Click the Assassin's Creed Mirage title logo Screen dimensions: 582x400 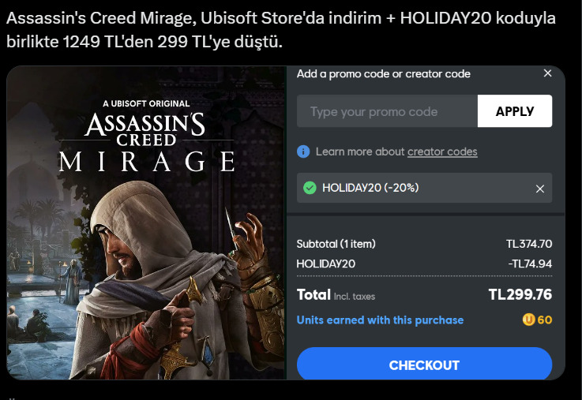pyautogui.click(x=146, y=142)
